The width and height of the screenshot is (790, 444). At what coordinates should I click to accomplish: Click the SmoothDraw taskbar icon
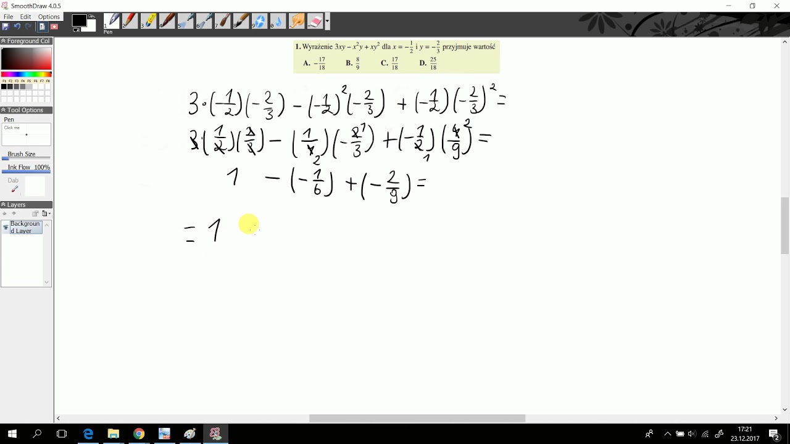coord(215,434)
